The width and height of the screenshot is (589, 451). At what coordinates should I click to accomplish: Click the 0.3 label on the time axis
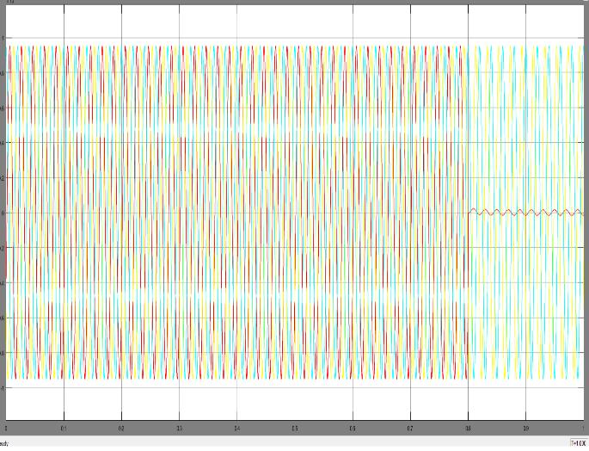pos(179,429)
